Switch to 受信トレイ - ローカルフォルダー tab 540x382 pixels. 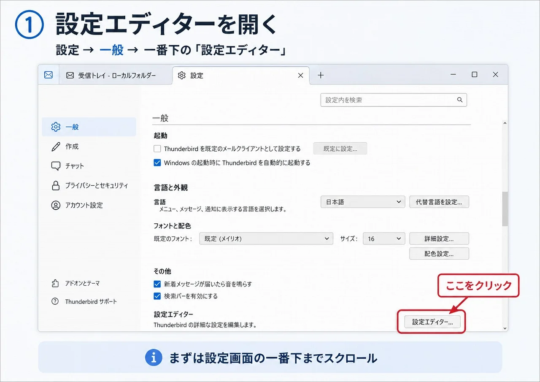111,75
